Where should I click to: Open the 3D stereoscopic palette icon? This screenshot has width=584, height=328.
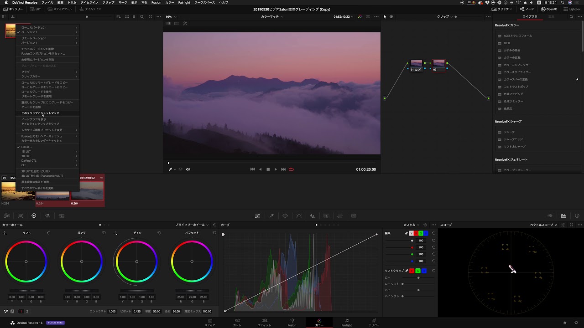[354, 215]
